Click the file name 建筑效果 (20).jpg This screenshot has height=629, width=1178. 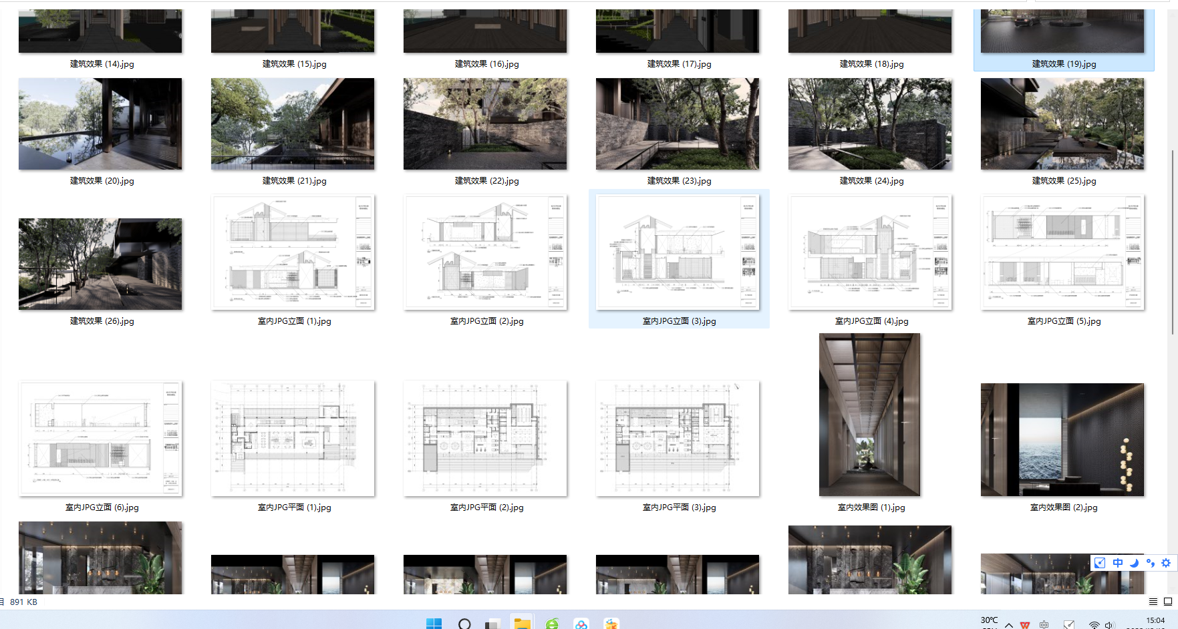point(102,181)
